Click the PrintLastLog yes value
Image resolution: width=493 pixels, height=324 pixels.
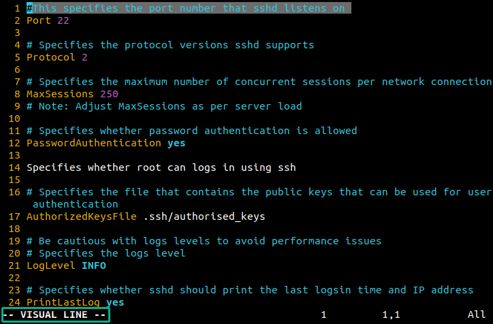(115, 302)
